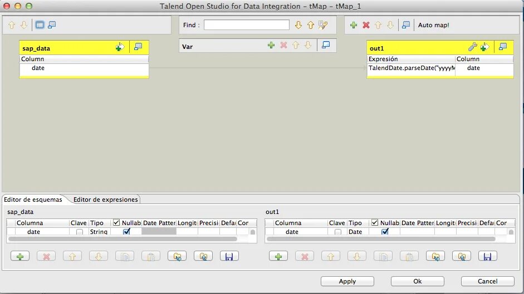
Task: Open Tipo Date dropdown in out1 schema
Action: [x=358, y=232]
